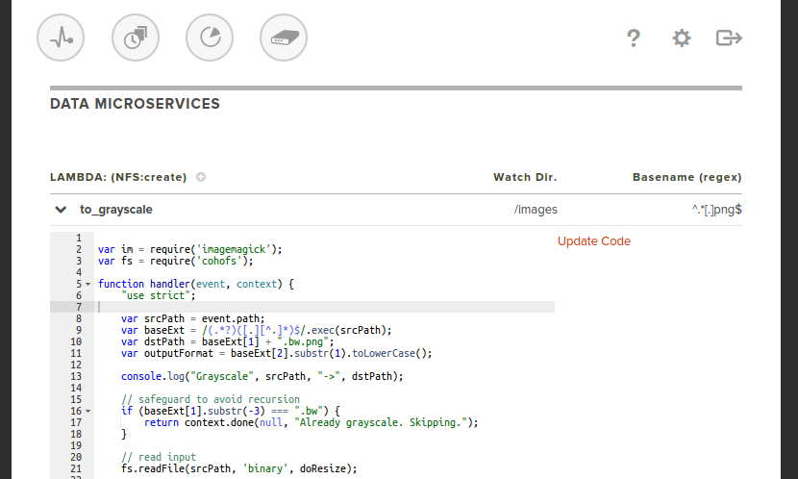Screen dimensions: 798x479
Task: Open settings gear icon
Action: pyautogui.click(x=682, y=38)
